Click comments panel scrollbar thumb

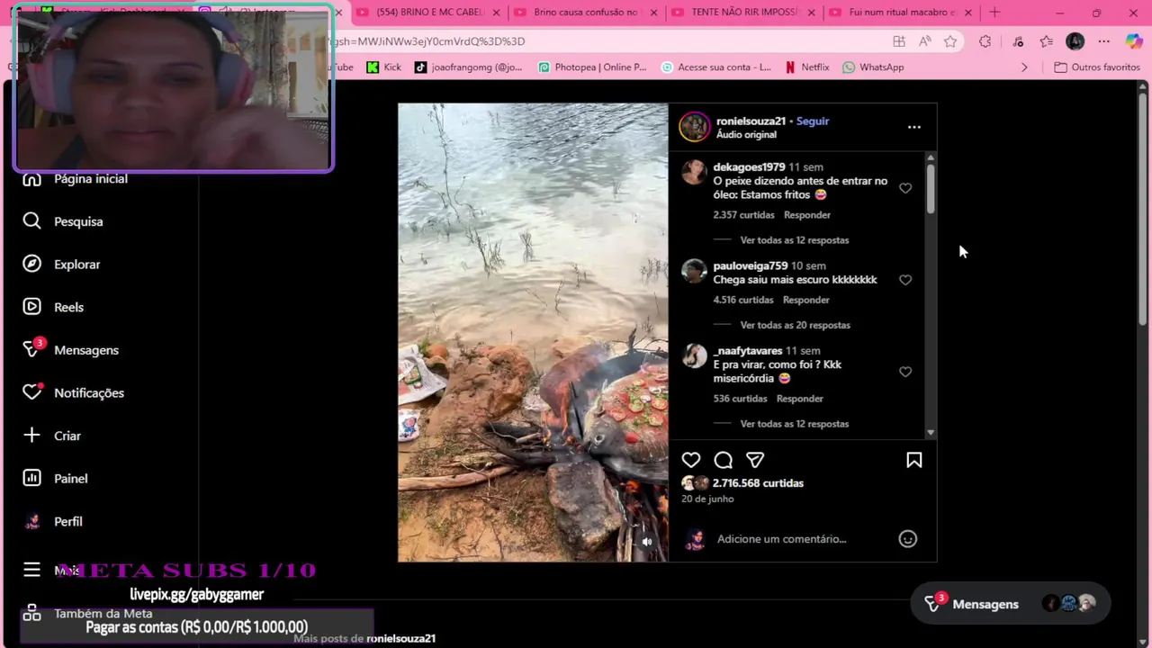point(930,188)
